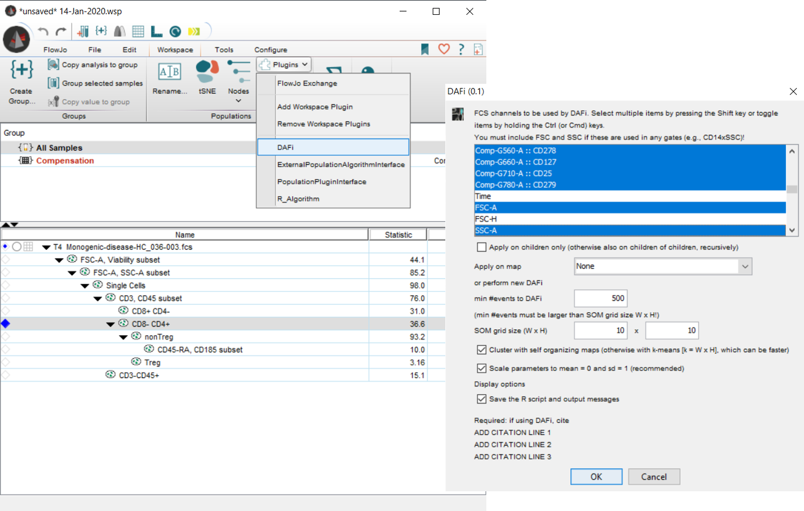Collapse the Single Cells node
This screenshot has height=511, width=804.
pyautogui.click(x=85, y=286)
